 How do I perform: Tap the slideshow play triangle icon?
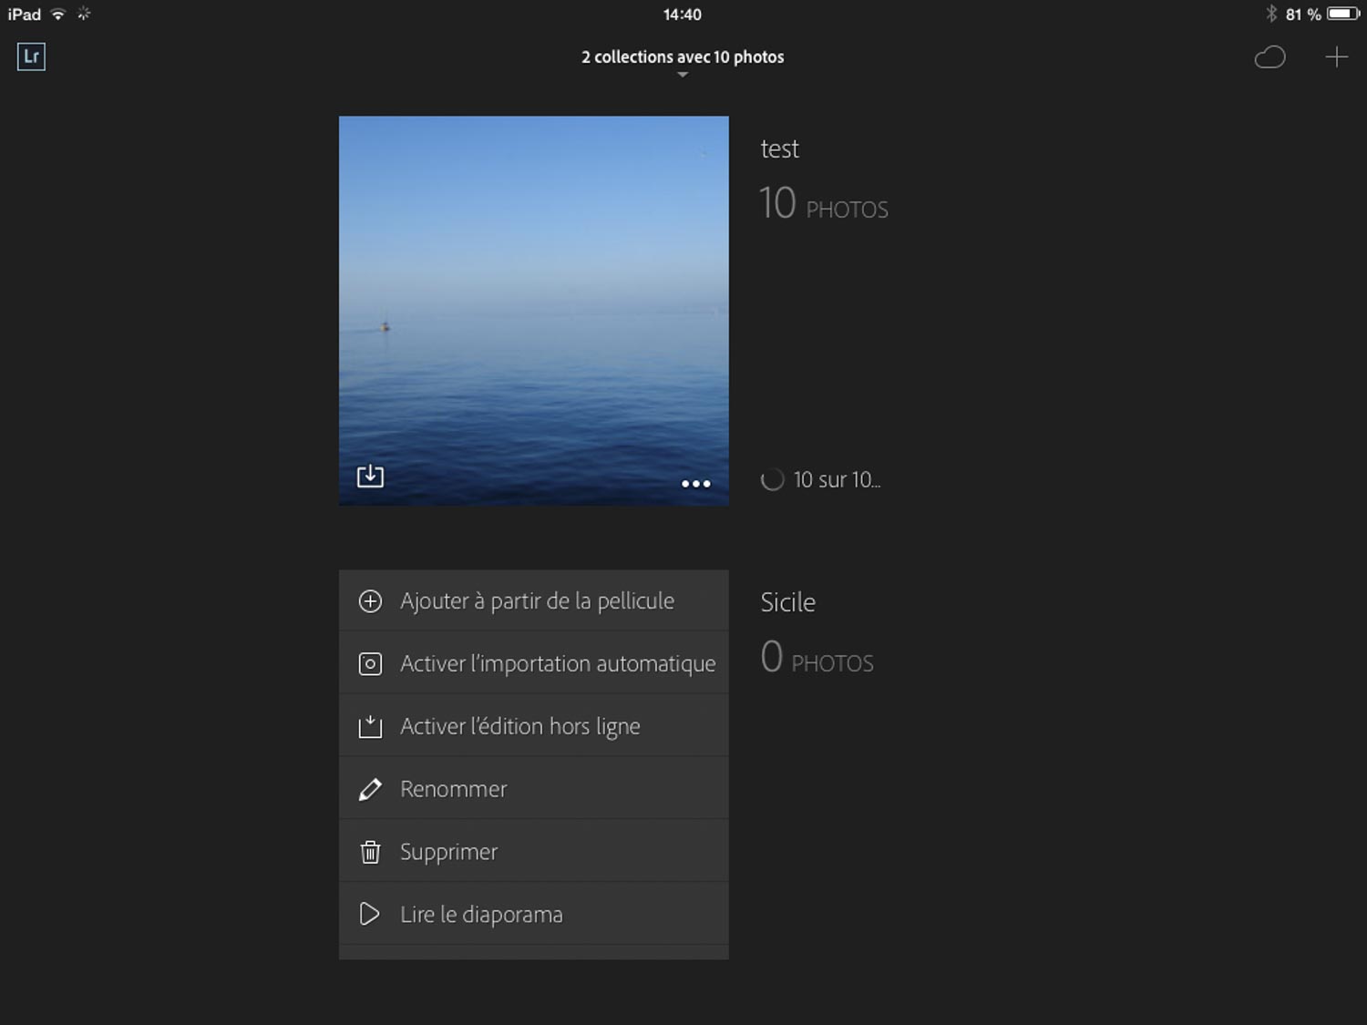tap(369, 914)
